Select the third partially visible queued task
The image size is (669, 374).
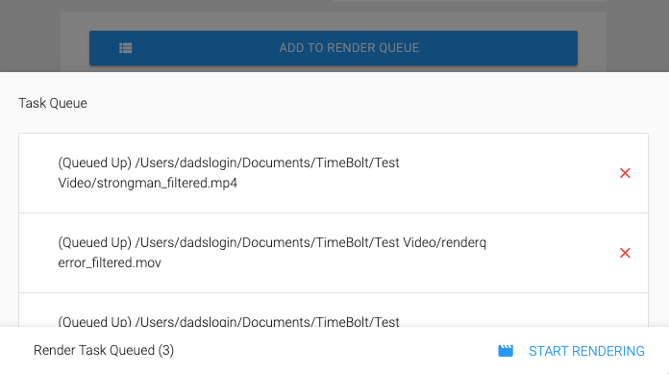tap(334, 311)
